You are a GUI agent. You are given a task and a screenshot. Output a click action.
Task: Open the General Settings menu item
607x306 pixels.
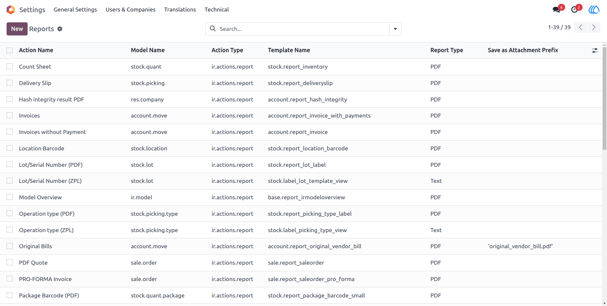coord(75,10)
